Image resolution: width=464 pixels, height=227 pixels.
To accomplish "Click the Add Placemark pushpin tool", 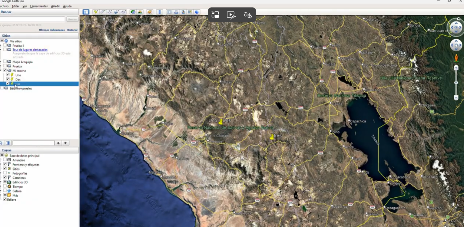I will coord(96,12).
